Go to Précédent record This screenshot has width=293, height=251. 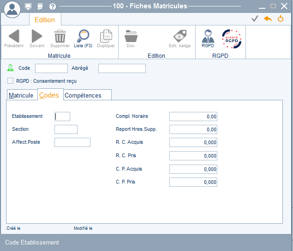click(x=14, y=38)
